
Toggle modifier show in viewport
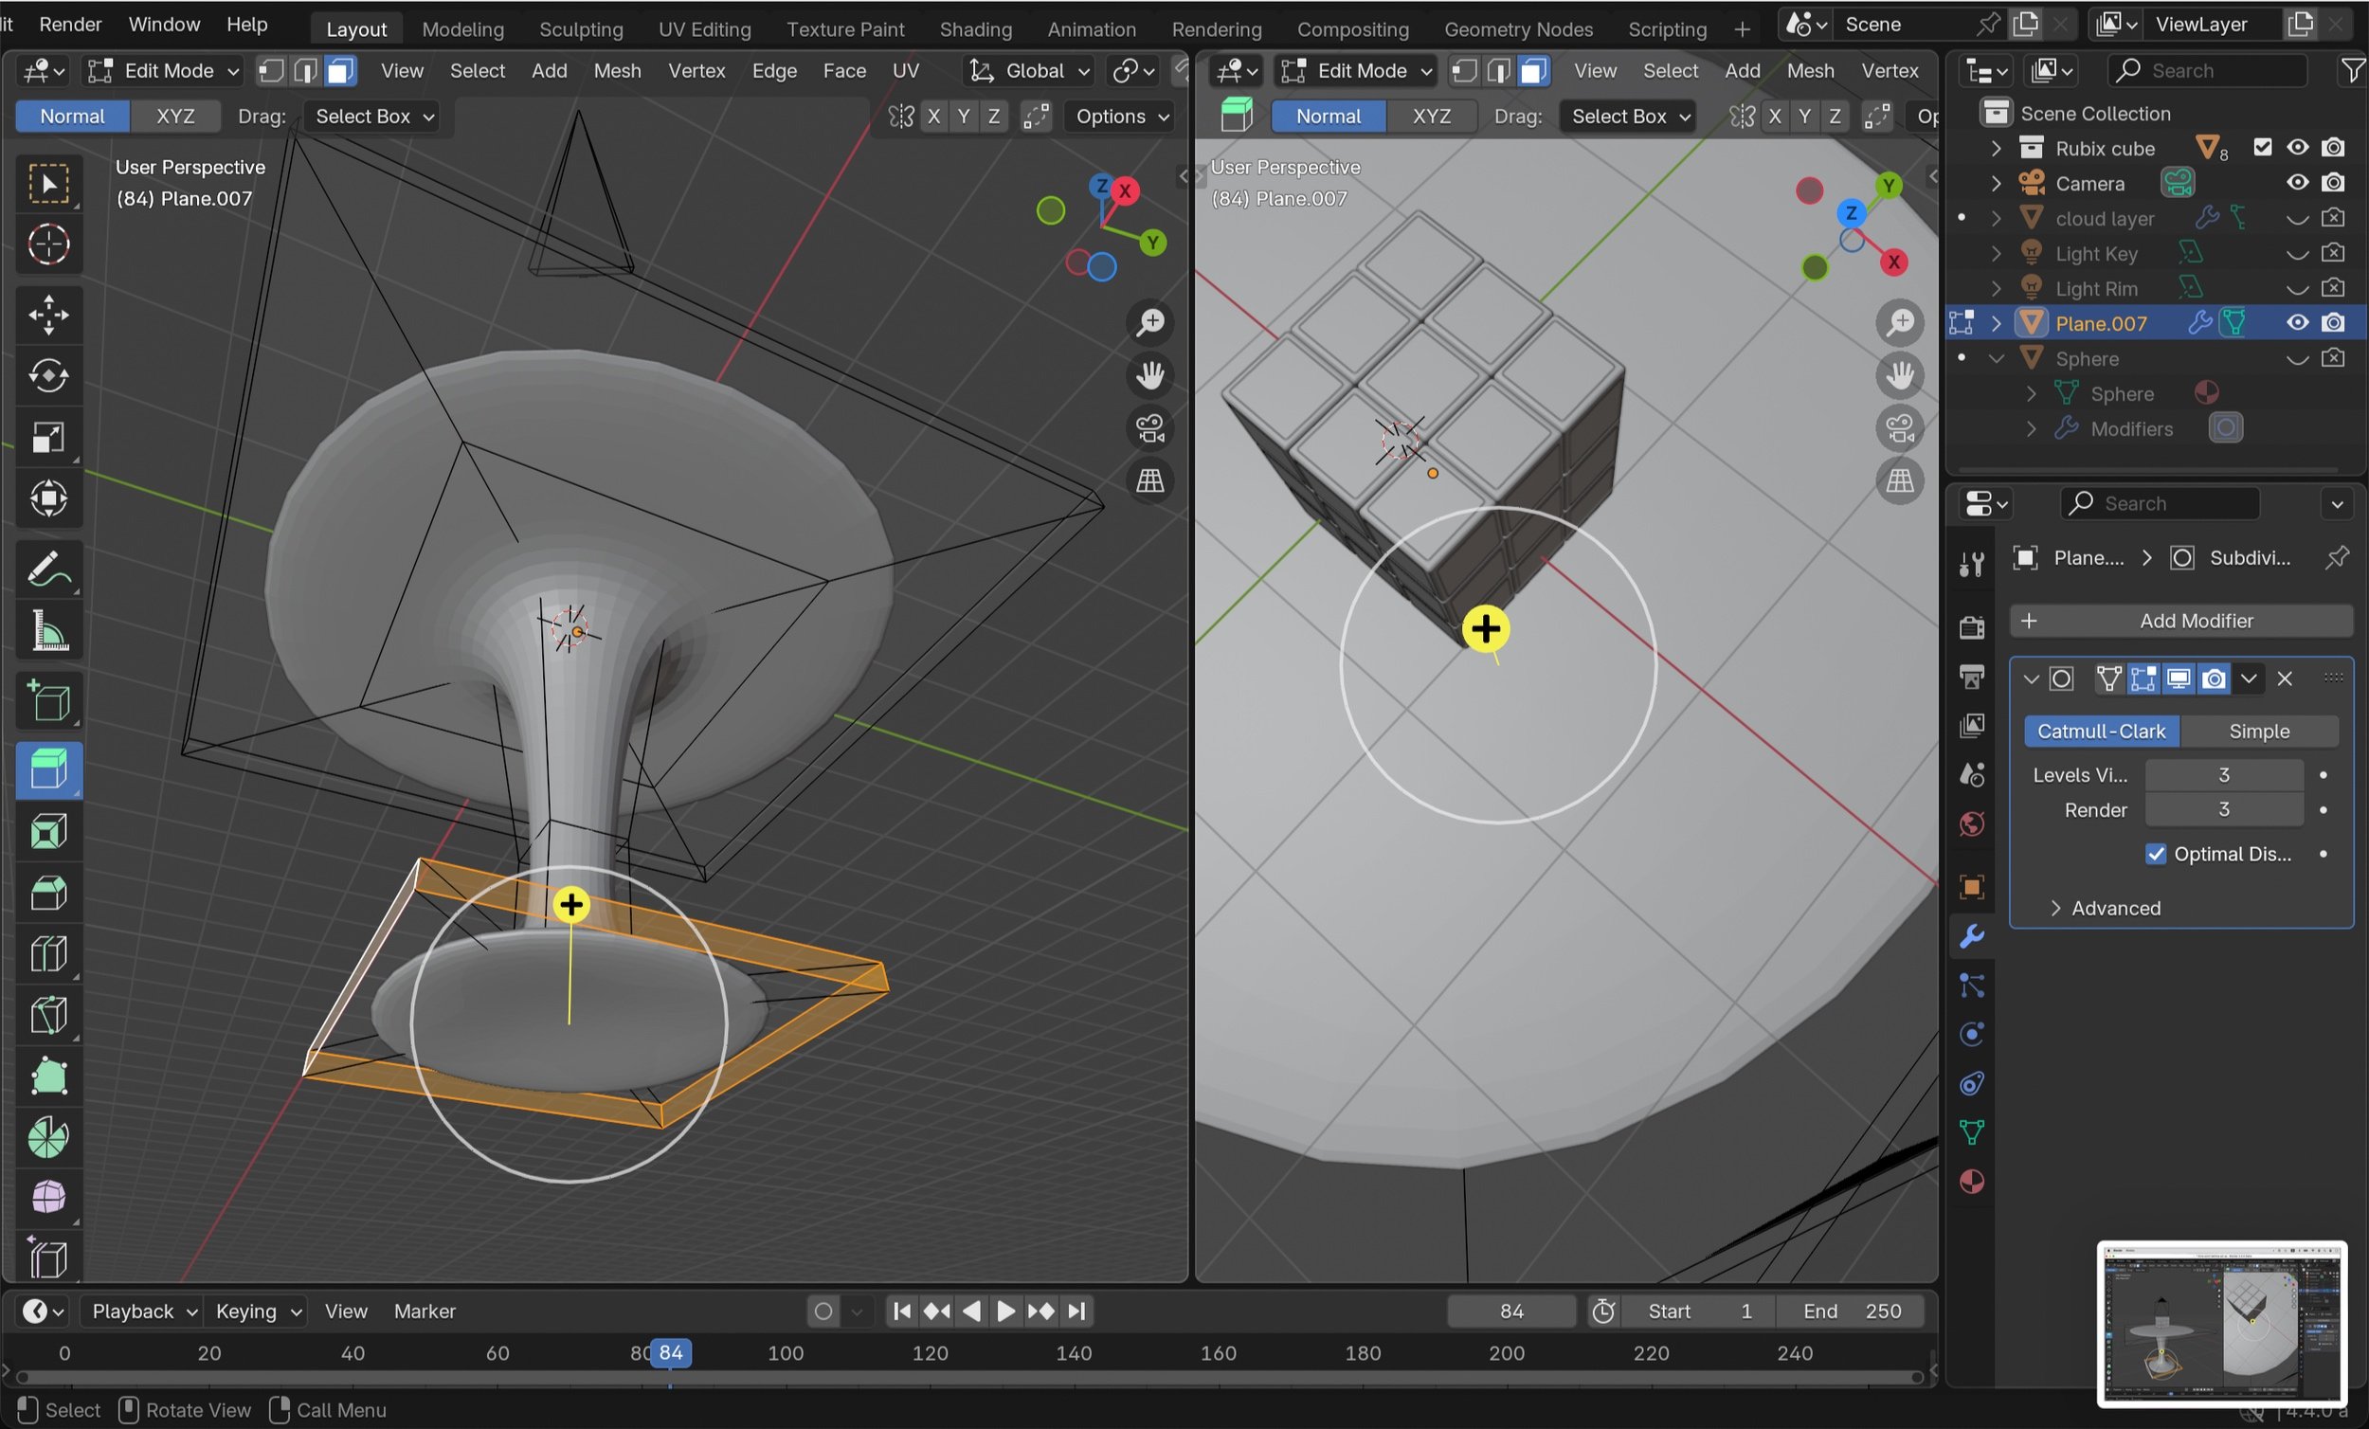2179,678
